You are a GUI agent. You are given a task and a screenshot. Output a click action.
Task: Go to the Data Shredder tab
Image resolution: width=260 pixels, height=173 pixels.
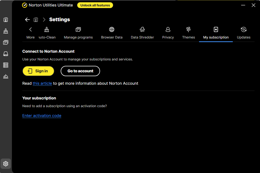click(x=142, y=33)
